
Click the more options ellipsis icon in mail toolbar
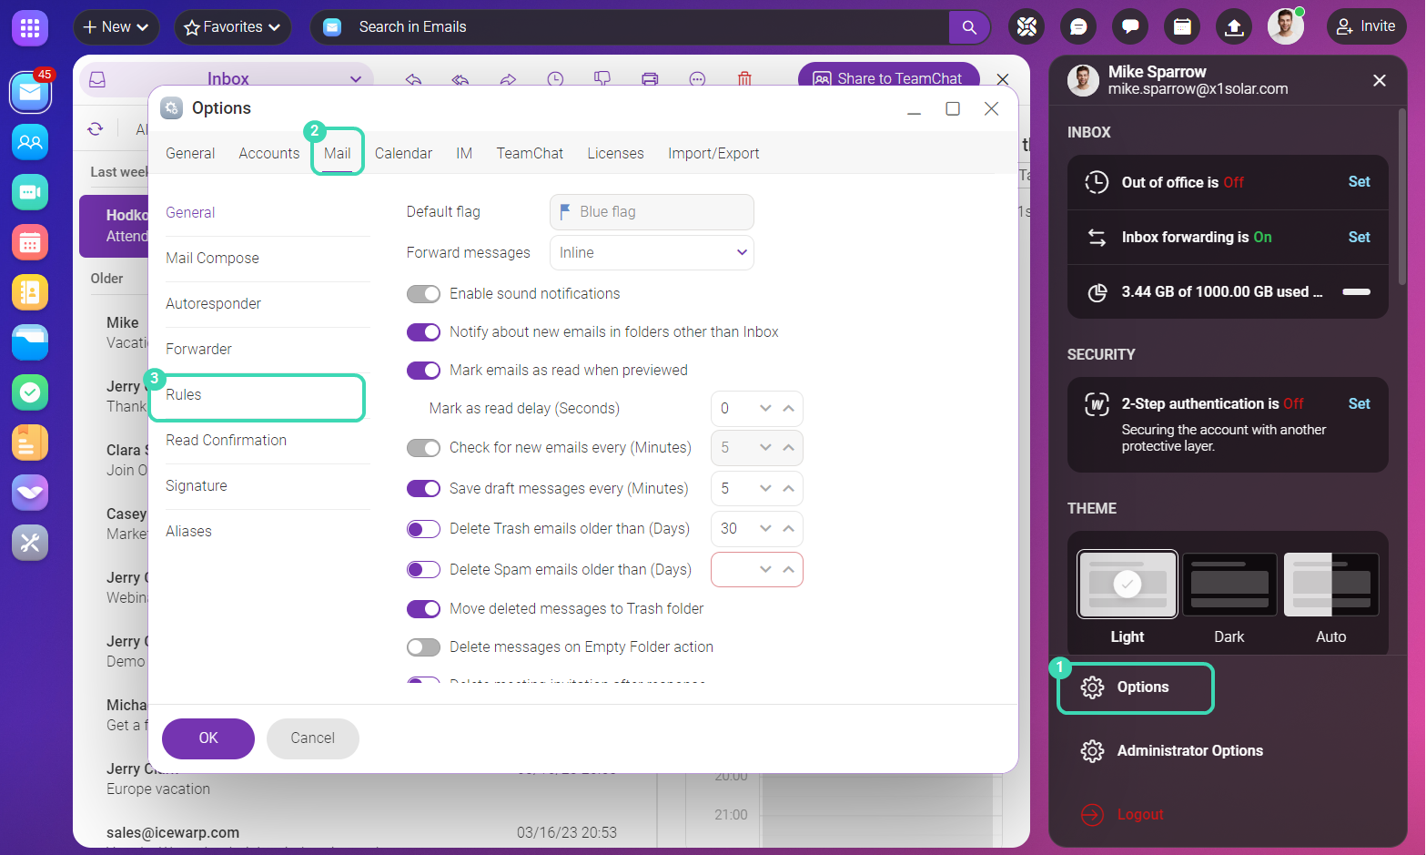tap(697, 79)
